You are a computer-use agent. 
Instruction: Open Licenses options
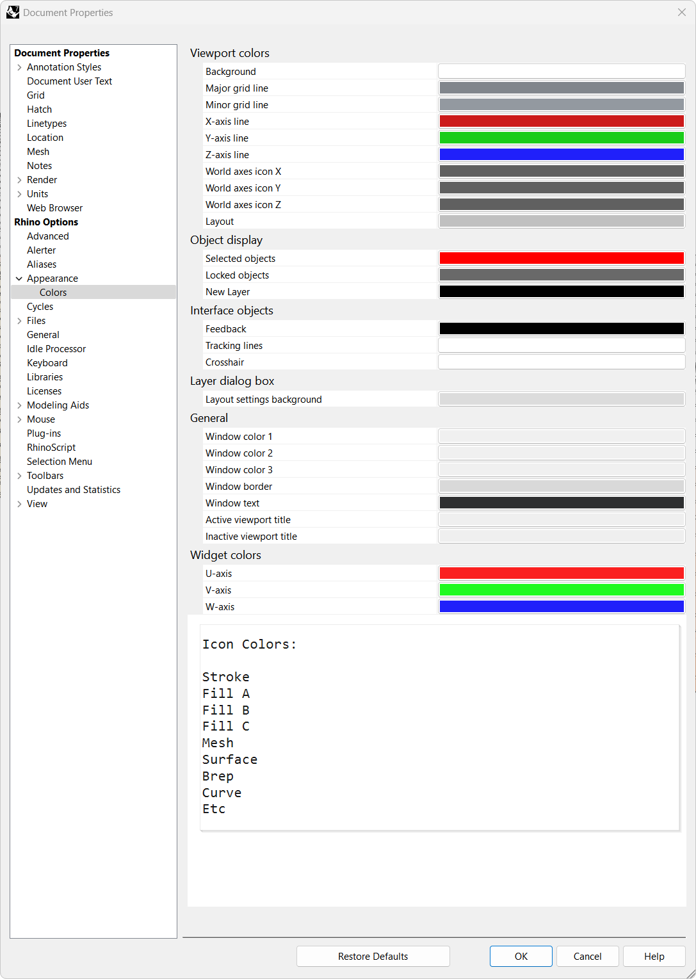(x=44, y=391)
